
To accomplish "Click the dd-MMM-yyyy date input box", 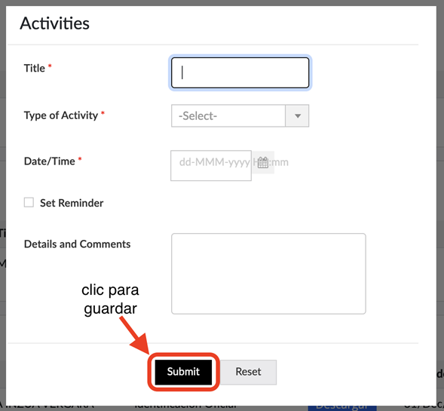I will click(211, 165).
